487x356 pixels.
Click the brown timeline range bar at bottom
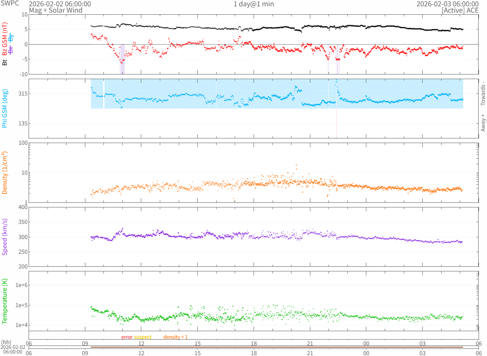277,347
